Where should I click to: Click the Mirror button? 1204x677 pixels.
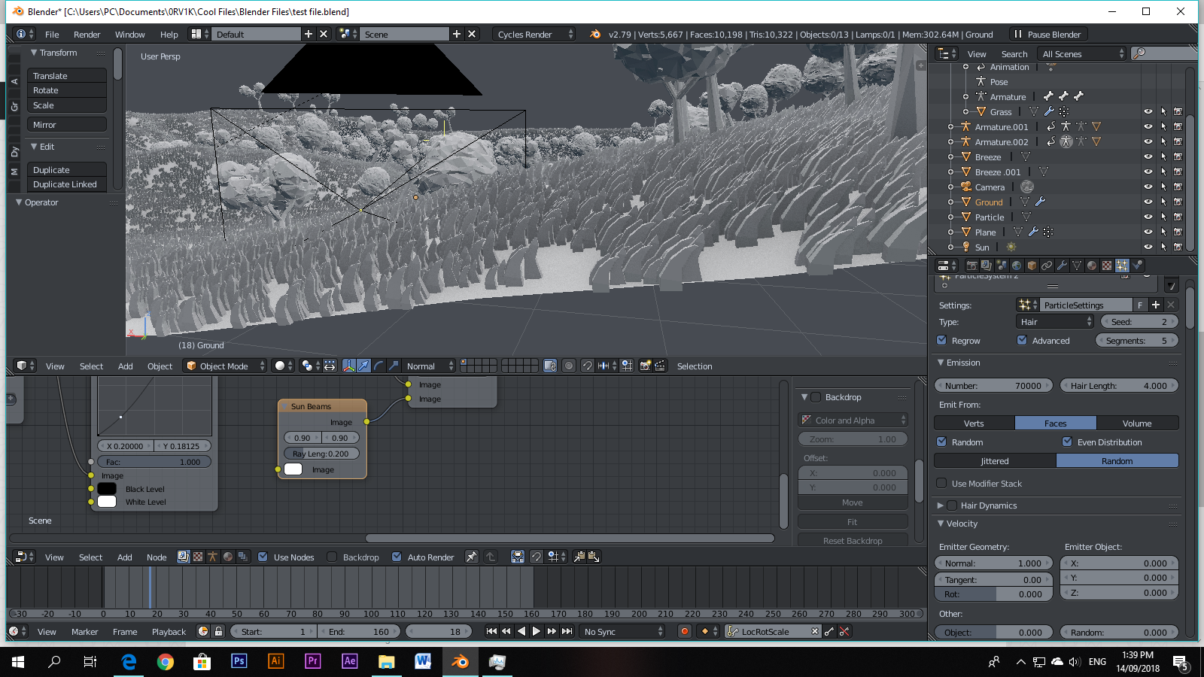[67, 124]
